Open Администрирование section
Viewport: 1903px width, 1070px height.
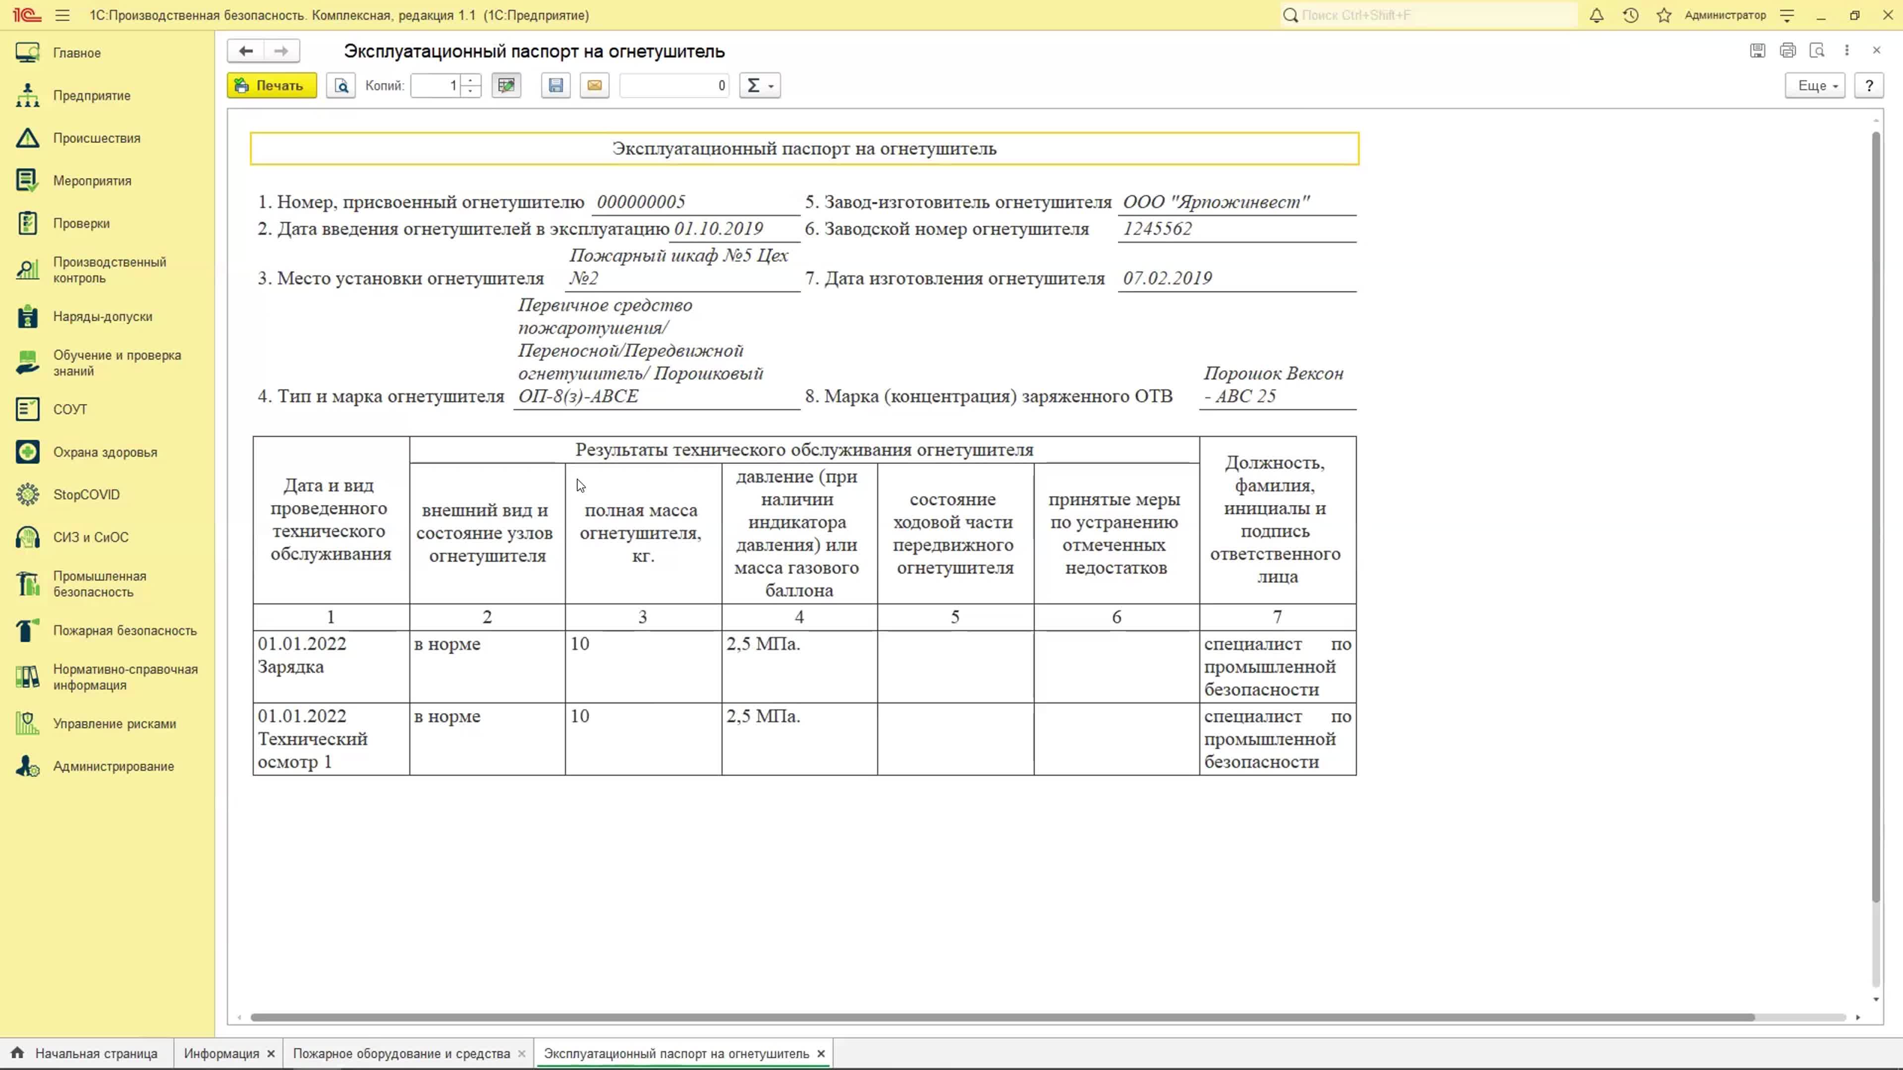pos(114,766)
